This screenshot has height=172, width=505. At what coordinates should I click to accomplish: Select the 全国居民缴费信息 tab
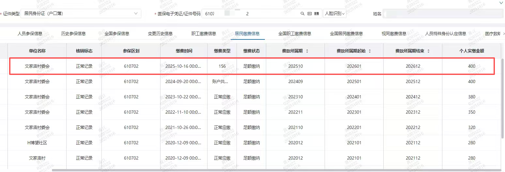click(346, 34)
